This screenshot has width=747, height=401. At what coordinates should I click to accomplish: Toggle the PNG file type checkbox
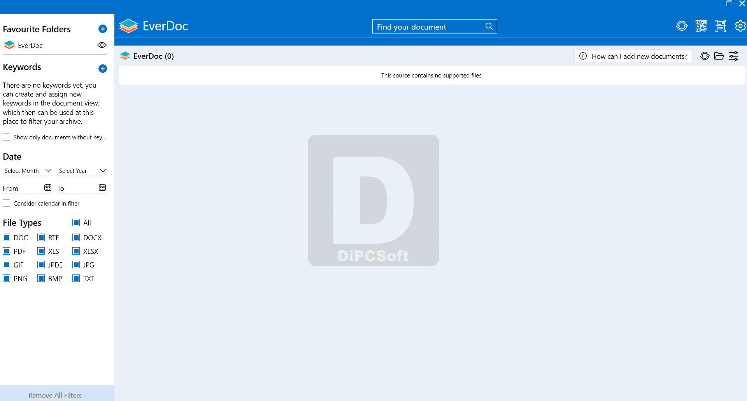[x=7, y=278]
